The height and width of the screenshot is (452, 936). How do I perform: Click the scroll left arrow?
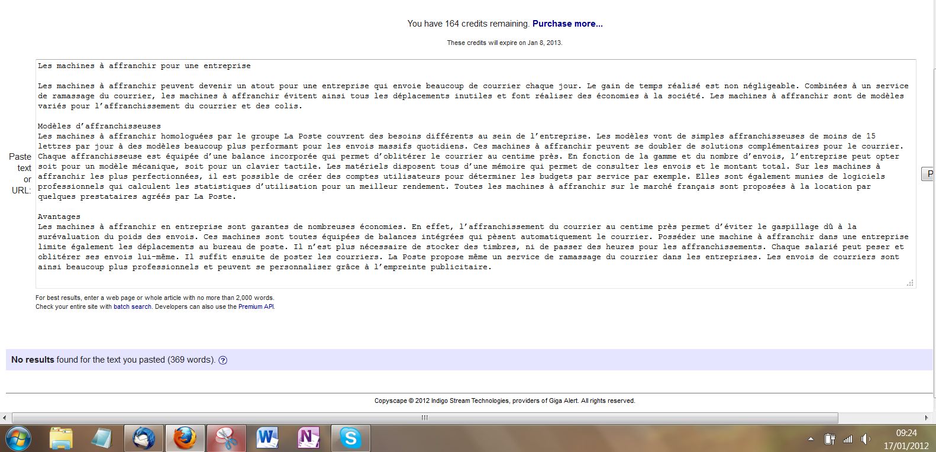pos(5,418)
